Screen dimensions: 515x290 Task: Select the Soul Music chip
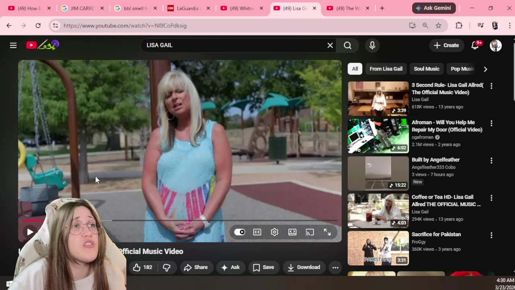click(x=426, y=69)
